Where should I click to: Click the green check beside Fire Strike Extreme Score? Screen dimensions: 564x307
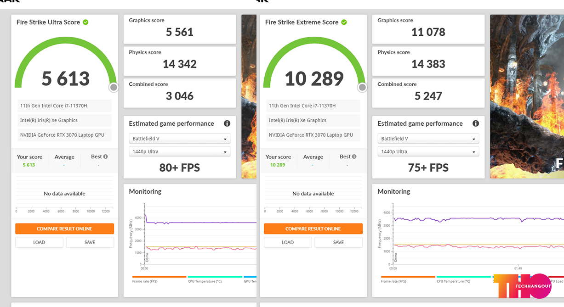(344, 22)
